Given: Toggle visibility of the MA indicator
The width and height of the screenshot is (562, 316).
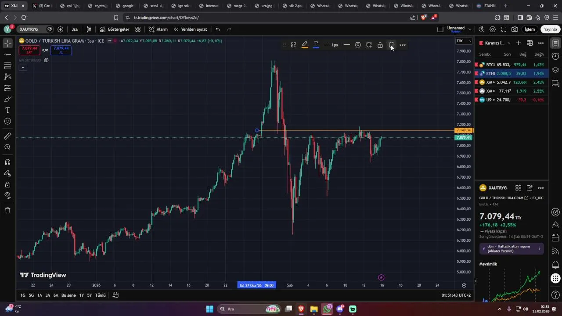Looking at the screenshot, I should click(x=46, y=60).
